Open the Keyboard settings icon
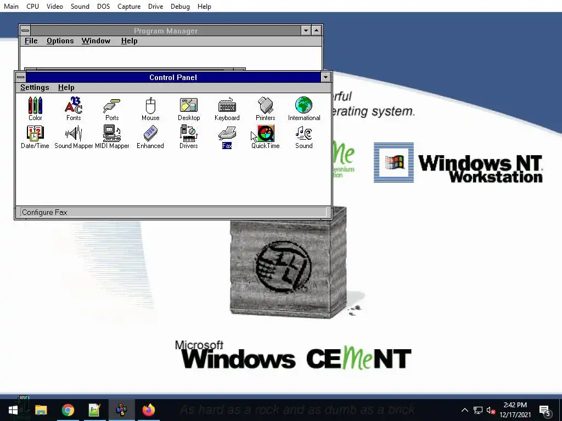The image size is (562, 421). pos(227,109)
